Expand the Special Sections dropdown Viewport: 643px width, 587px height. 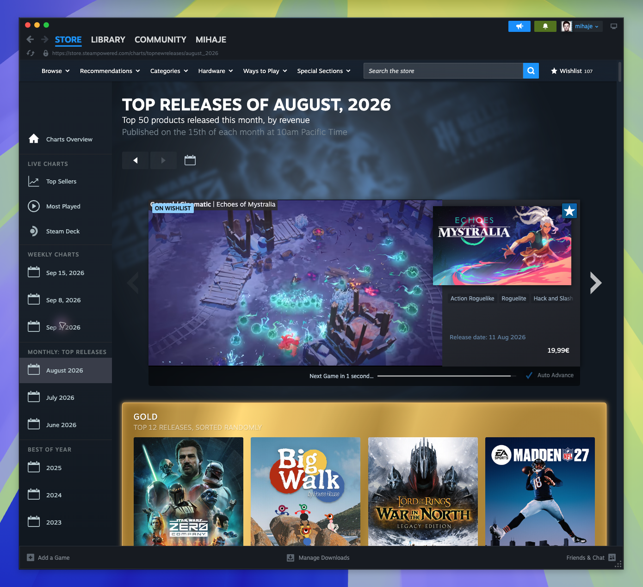coord(324,71)
